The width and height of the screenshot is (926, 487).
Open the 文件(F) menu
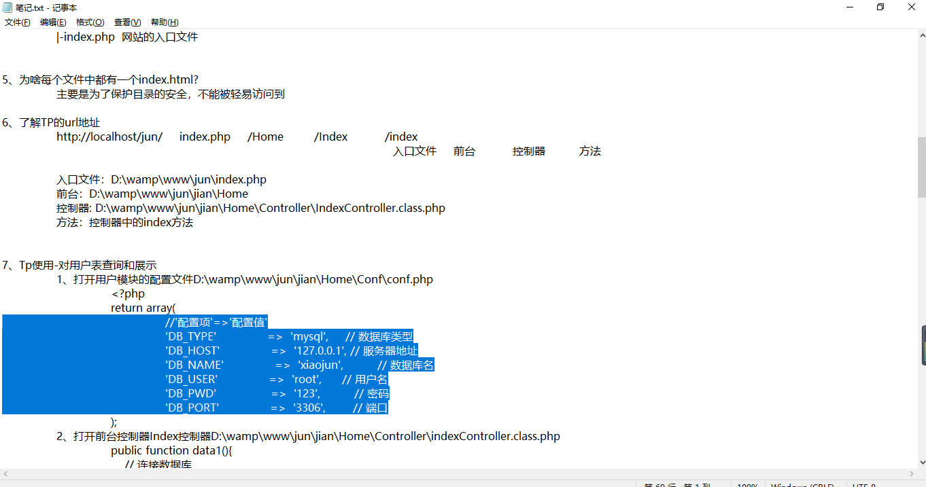(x=17, y=22)
